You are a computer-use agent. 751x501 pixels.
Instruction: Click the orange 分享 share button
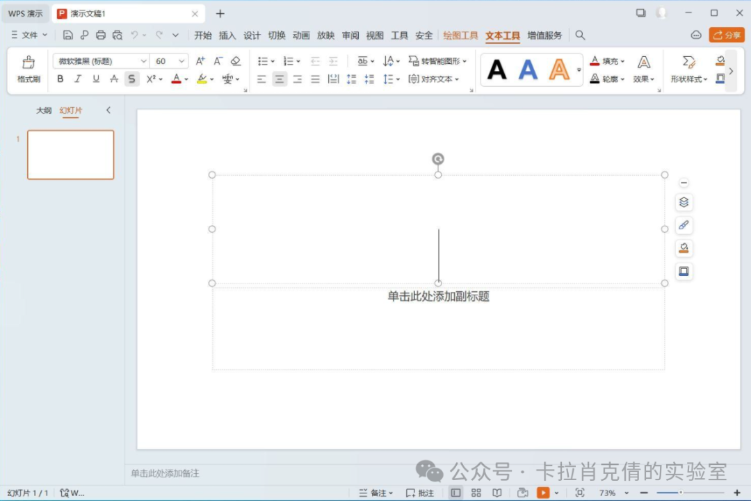coord(727,35)
